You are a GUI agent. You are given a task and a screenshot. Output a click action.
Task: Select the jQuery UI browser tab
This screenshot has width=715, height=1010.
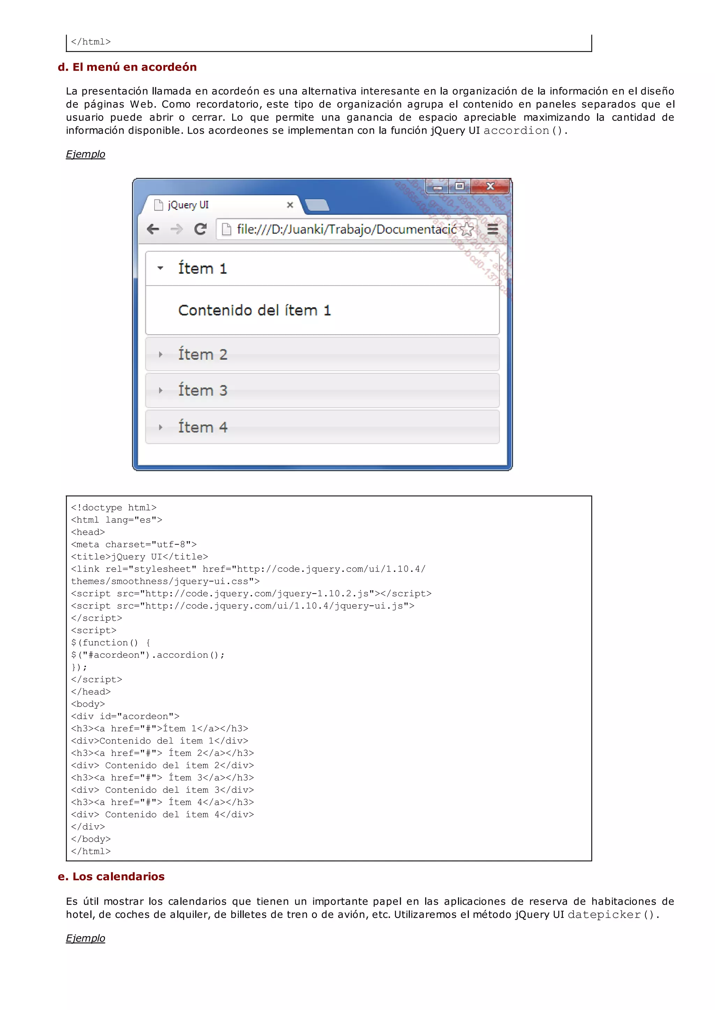[222, 205]
